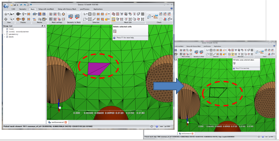Click the blue help question mark icon
This screenshot has width=279, height=141.
coord(171,8)
